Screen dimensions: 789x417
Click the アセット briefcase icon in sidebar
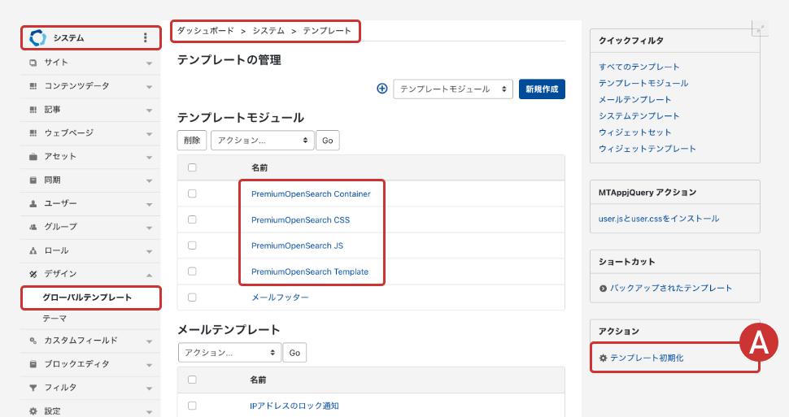33,156
